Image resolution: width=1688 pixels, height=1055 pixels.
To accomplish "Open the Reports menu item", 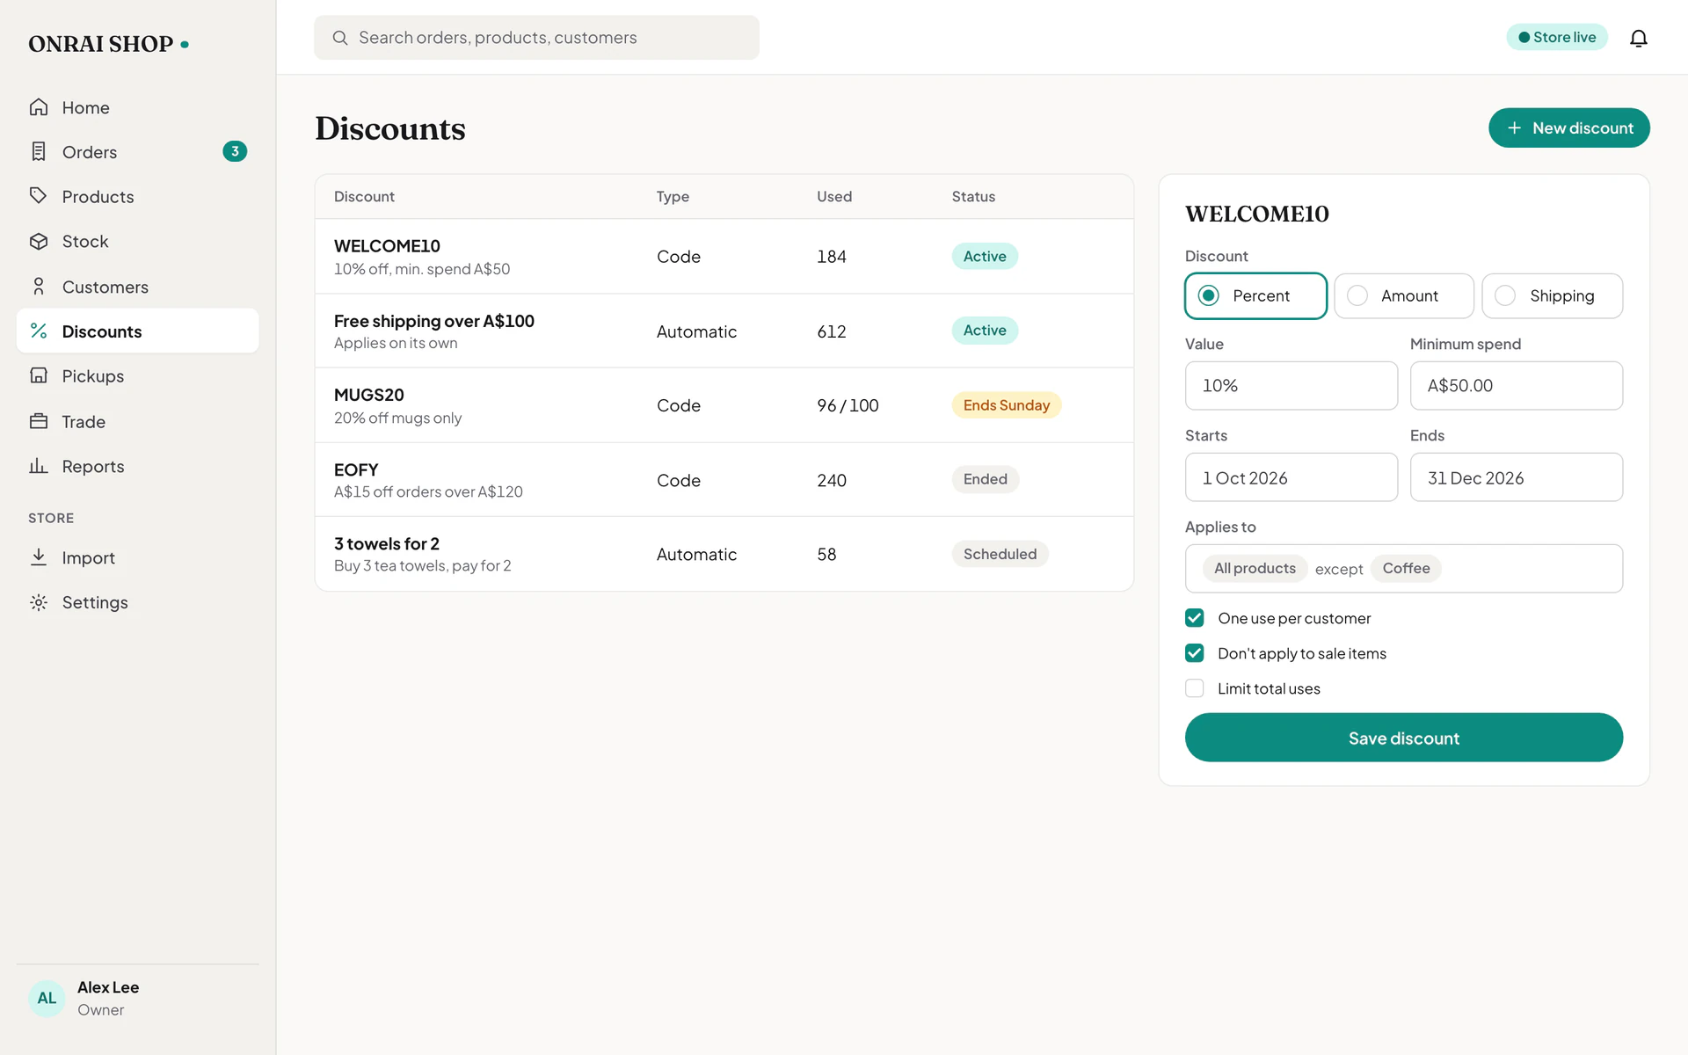I will (x=137, y=466).
